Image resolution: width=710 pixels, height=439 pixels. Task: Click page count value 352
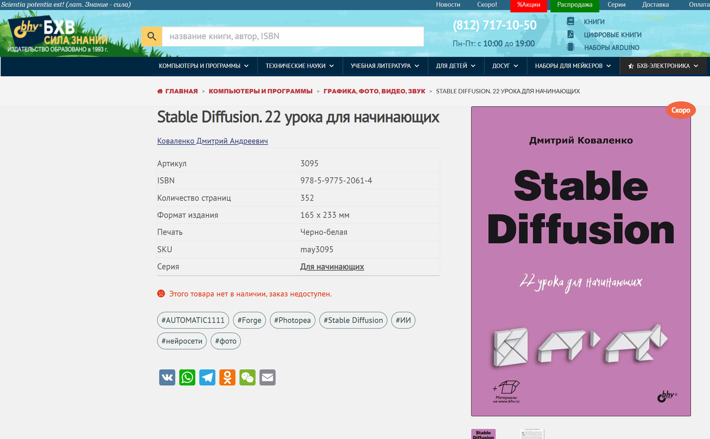coord(307,198)
